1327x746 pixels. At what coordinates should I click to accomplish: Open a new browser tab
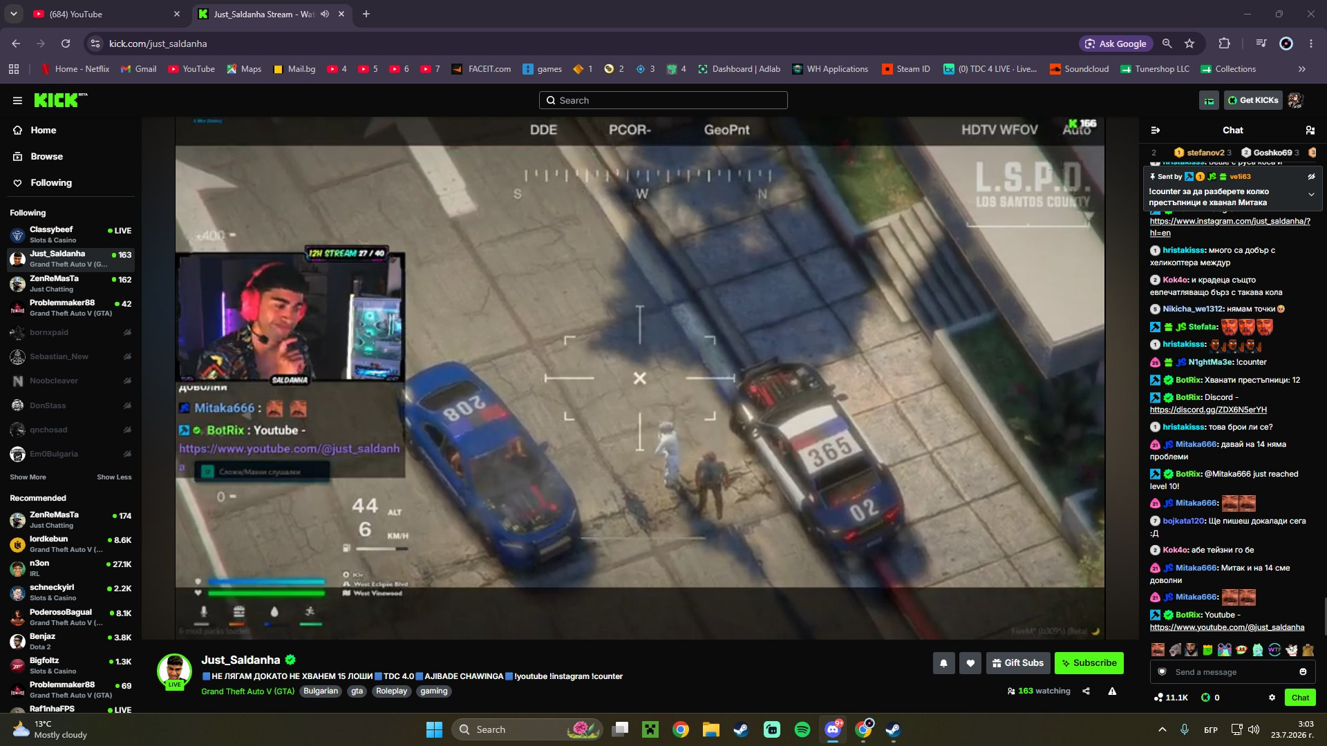366,14
